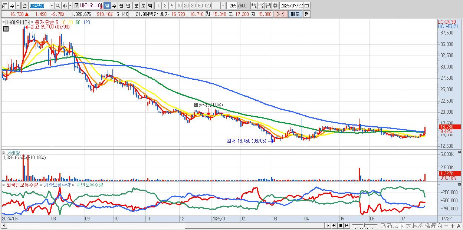Click the play button at bottom
The width and height of the screenshot is (463, 230).
(x=328, y=226)
